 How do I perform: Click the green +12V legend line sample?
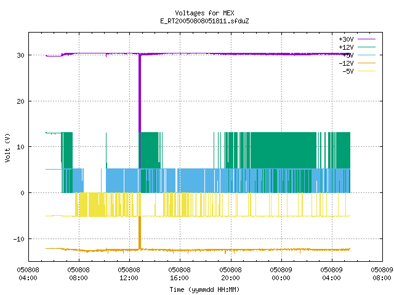366,47
